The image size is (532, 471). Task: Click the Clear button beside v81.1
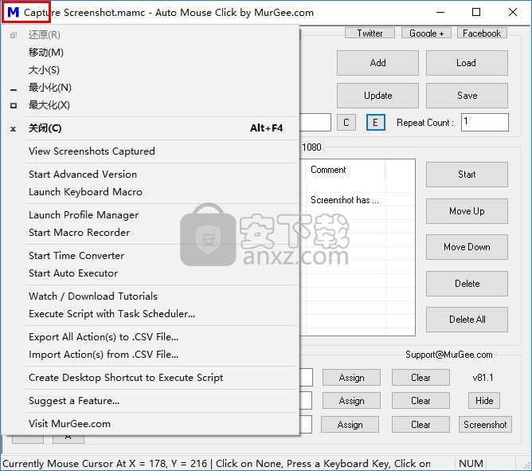tap(421, 378)
